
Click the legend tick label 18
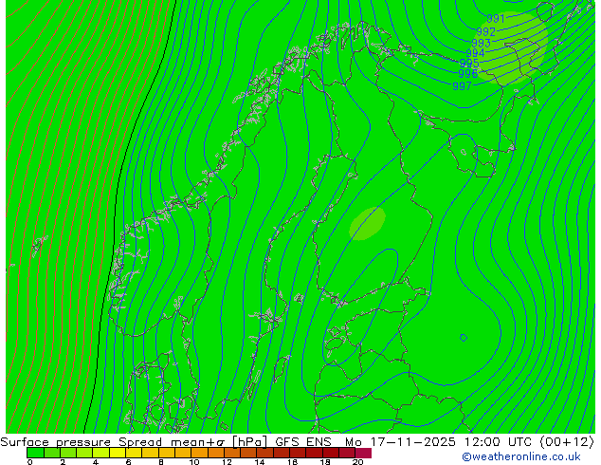325,462
